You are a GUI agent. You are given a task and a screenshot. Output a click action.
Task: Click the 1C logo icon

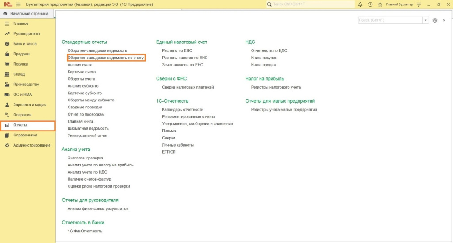pos(8,4)
